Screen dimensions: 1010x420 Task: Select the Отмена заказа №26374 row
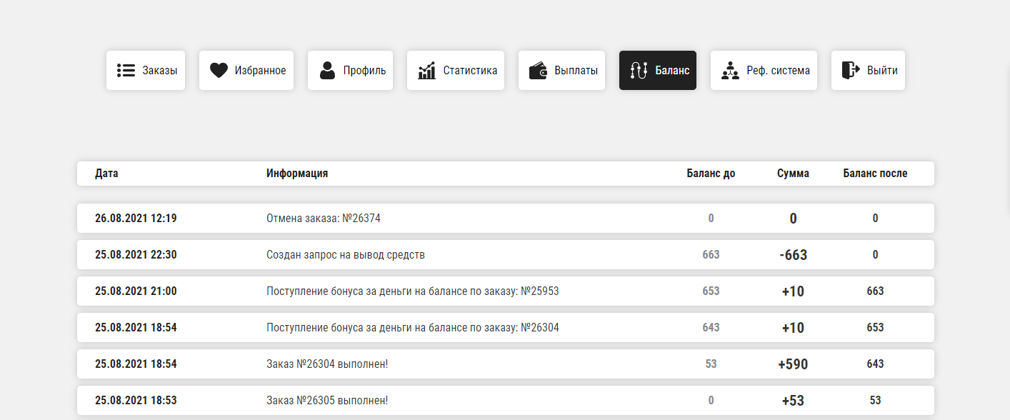click(323, 219)
